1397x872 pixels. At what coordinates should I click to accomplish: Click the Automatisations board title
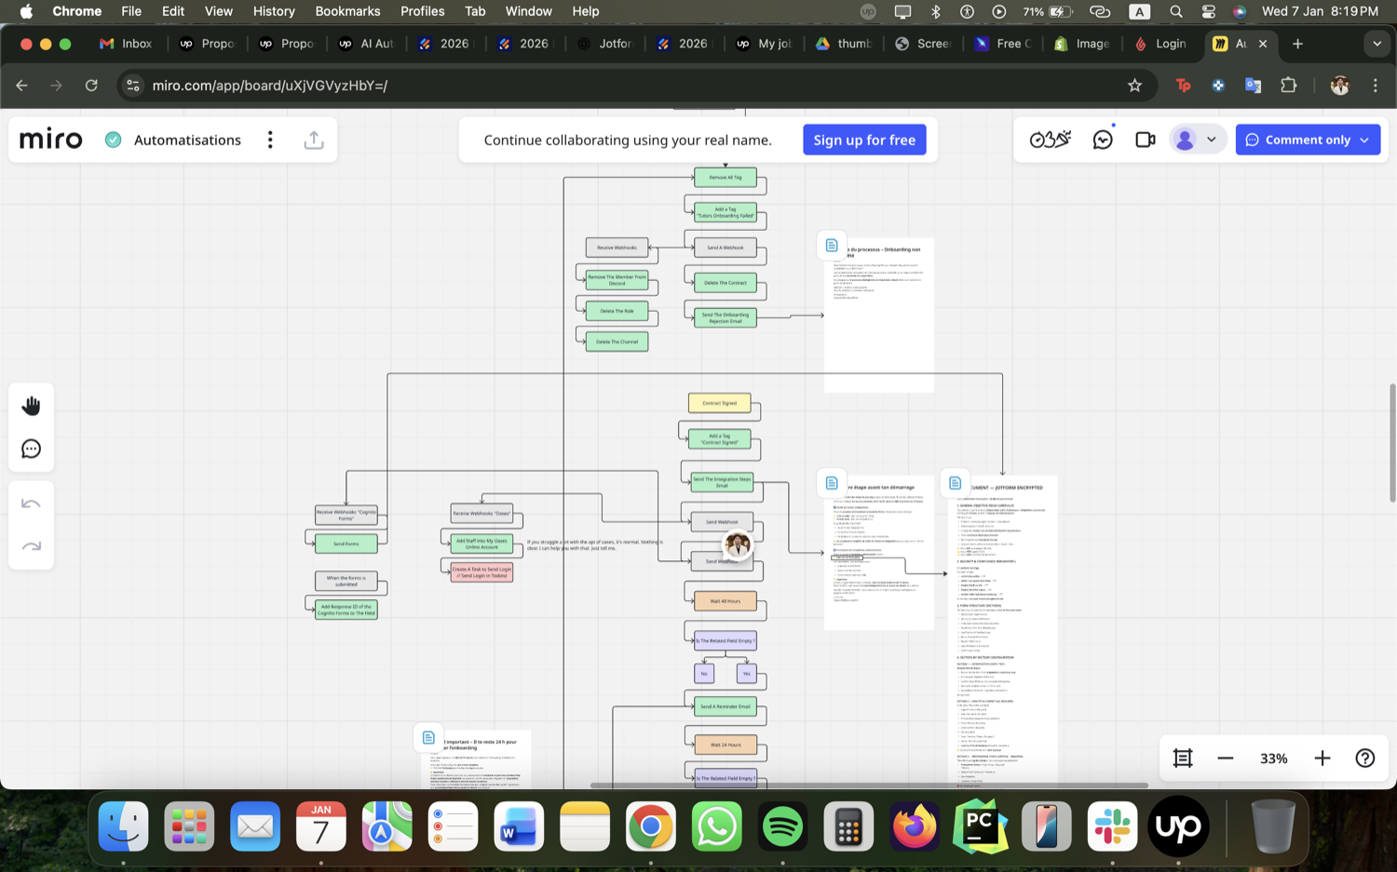[x=187, y=140]
